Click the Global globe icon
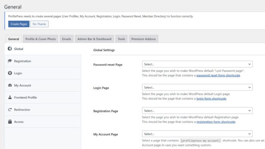265x149 pixels. click(10, 49)
